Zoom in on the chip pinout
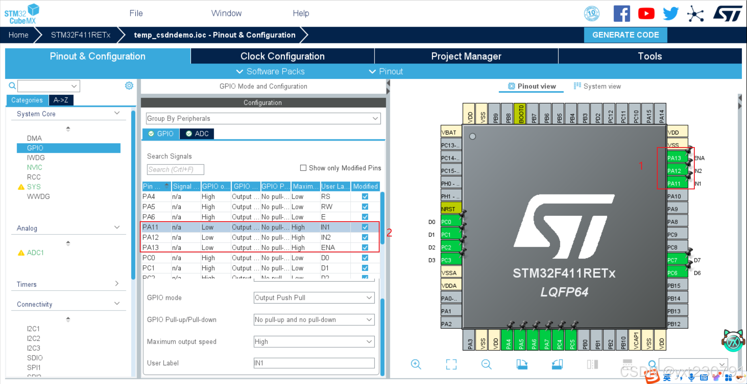 (416, 364)
